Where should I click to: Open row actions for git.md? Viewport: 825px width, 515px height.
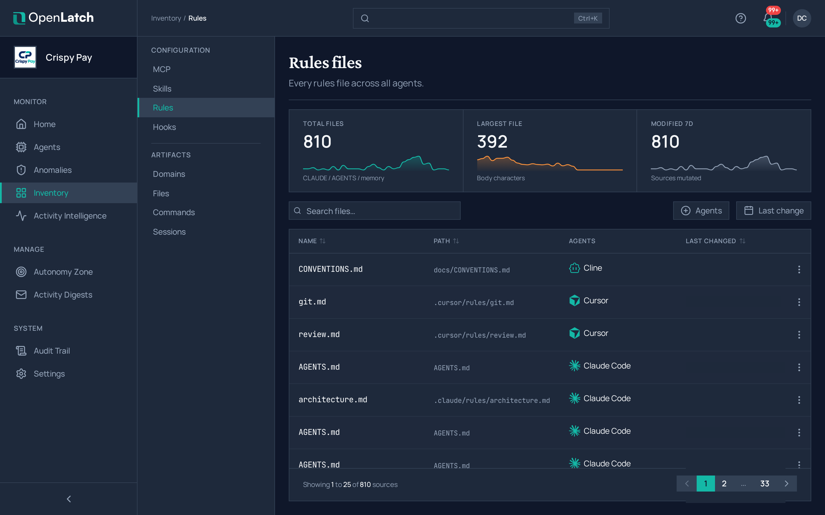pyautogui.click(x=799, y=302)
